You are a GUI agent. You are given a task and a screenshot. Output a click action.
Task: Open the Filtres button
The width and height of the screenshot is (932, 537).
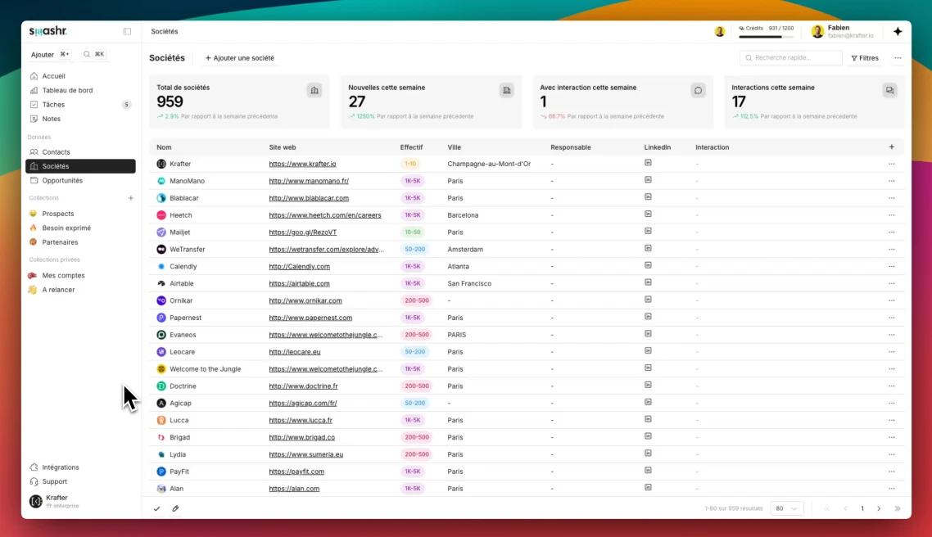(x=865, y=58)
